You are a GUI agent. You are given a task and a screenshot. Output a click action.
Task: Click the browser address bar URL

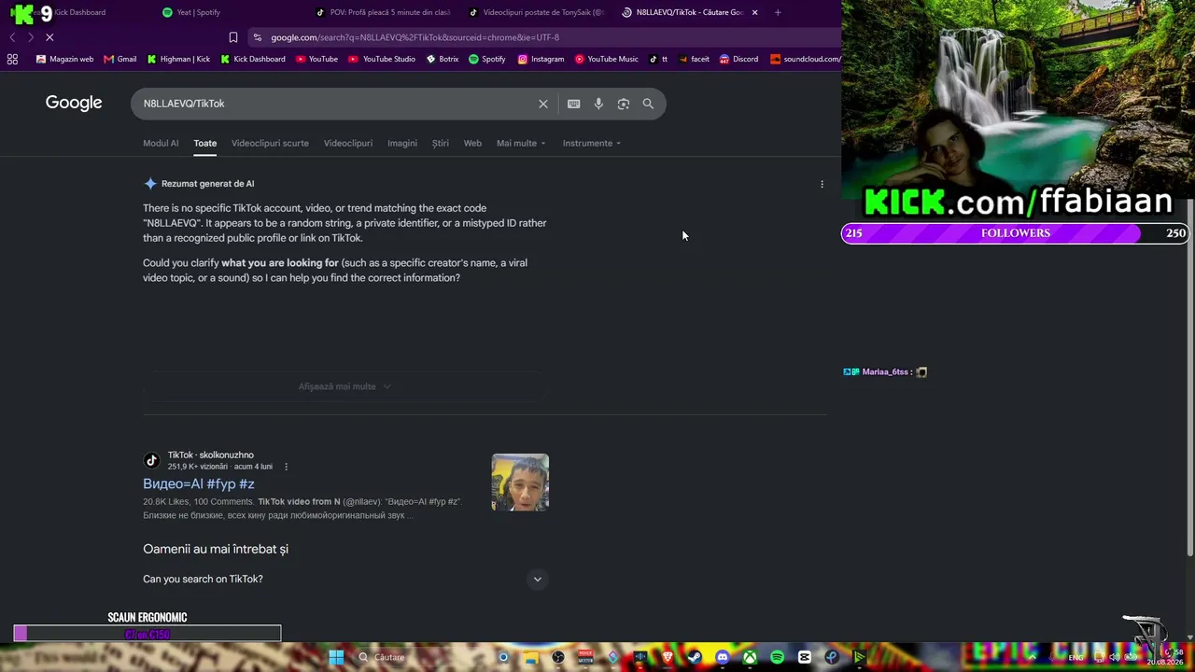pyautogui.click(x=415, y=37)
